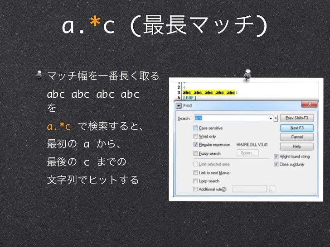The image size is (330, 247).
Task: Click the Additional rule text field
Action: tap(250, 189)
